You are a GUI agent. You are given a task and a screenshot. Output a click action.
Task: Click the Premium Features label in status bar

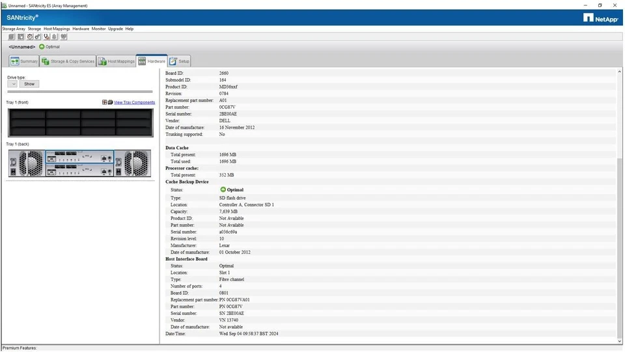pyautogui.click(x=19, y=348)
